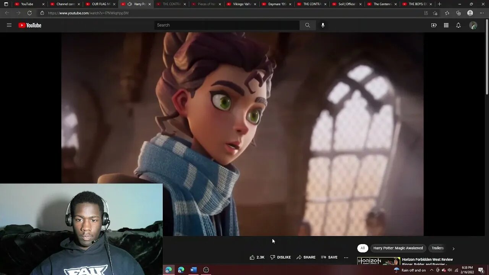
Task: Click the browser address bar URL
Action: click(x=88, y=13)
